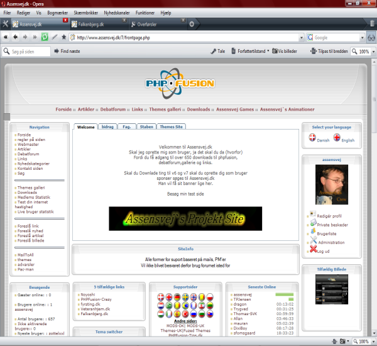Click the assensvej profile photo

click(x=332, y=185)
